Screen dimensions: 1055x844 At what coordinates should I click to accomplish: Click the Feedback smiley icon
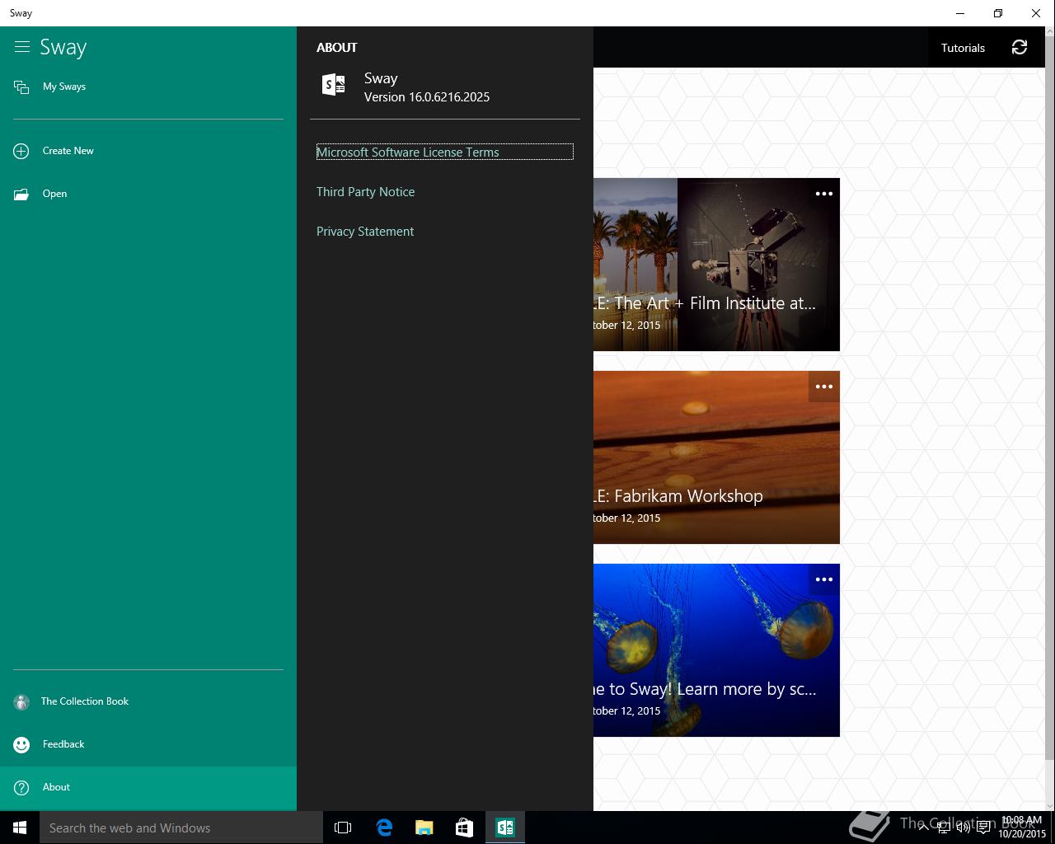pos(21,745)
